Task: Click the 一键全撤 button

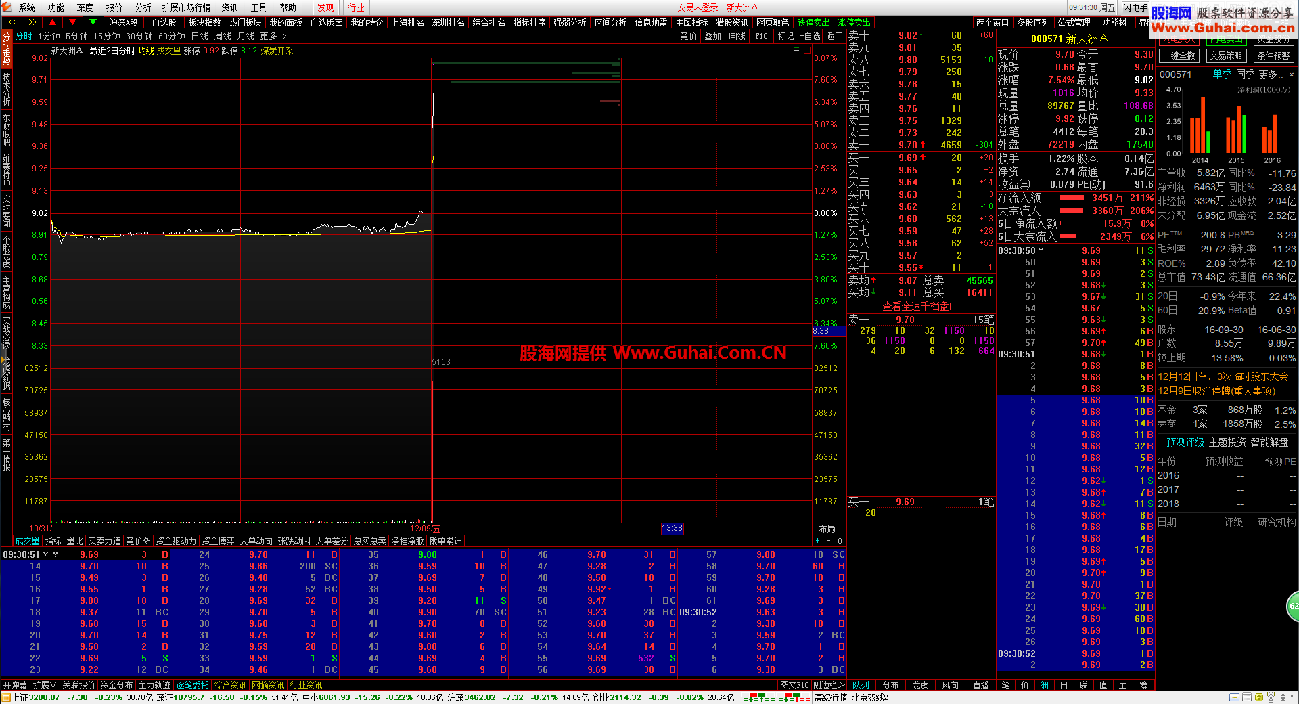Action: point(1179,56)
